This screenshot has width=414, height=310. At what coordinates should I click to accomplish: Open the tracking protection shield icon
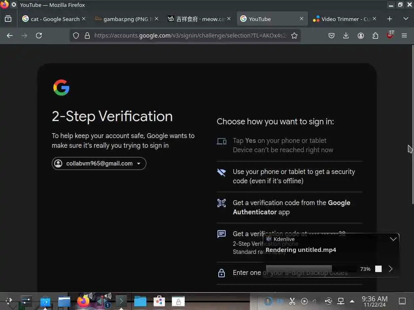pyautogui.click(x=76, y=36)
